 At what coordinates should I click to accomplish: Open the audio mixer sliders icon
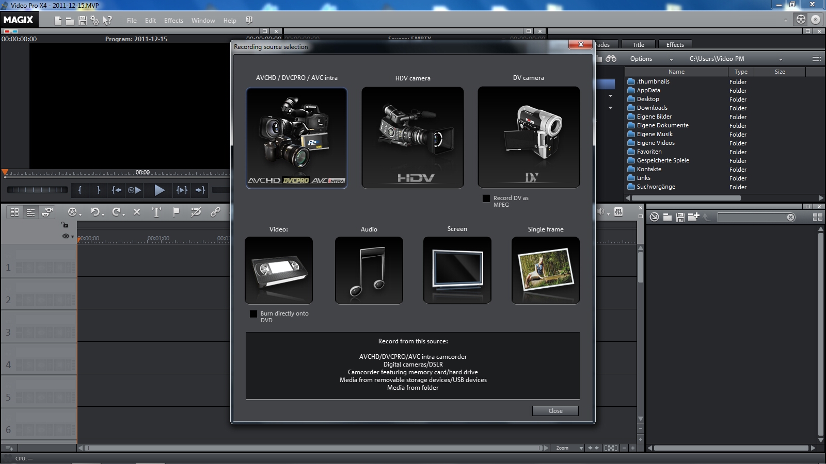(x=618, y=212)
